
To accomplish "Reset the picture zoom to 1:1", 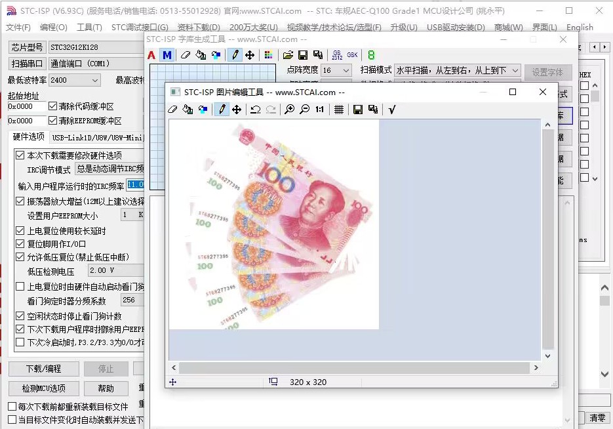I will (x=320, y=110).
